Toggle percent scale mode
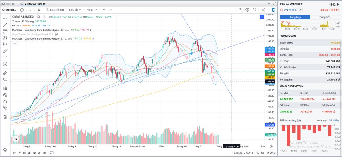 coord(258,153)
